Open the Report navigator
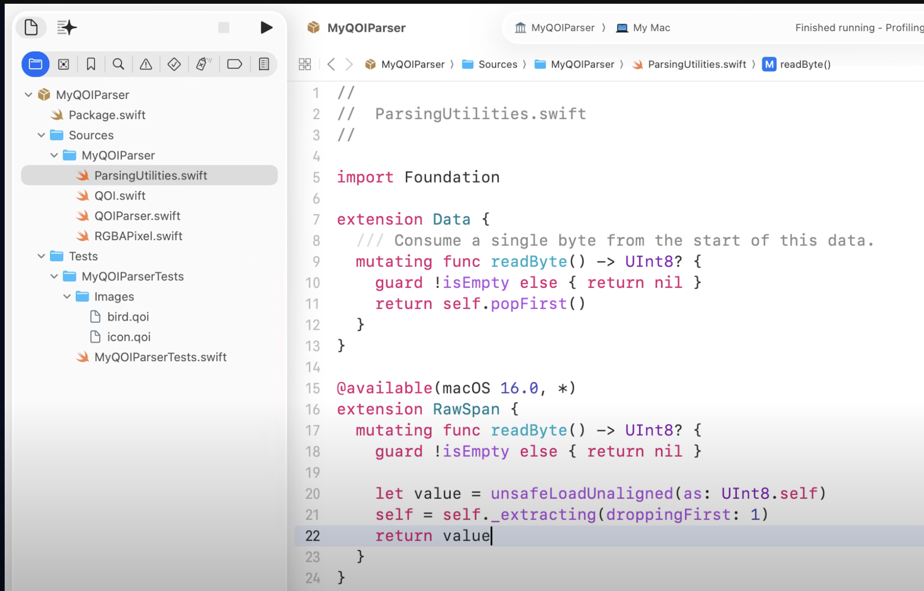This screenshot has width=924, height=591. [x=264, y=64]
